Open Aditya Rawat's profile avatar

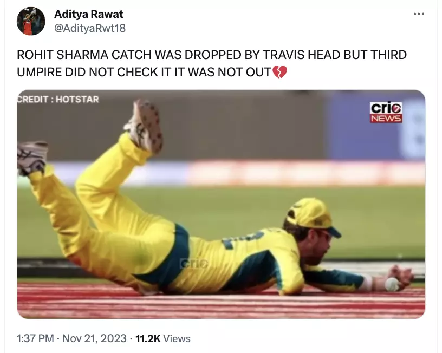pos(31,21)
